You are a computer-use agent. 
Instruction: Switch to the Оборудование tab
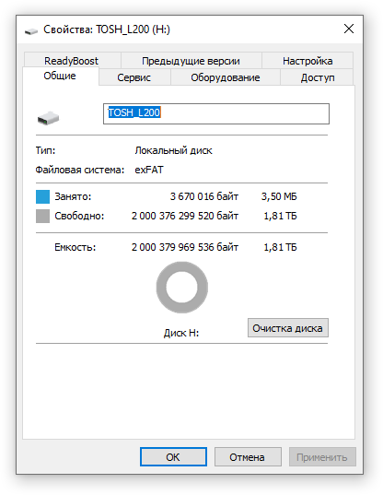[x=225, y=77]
